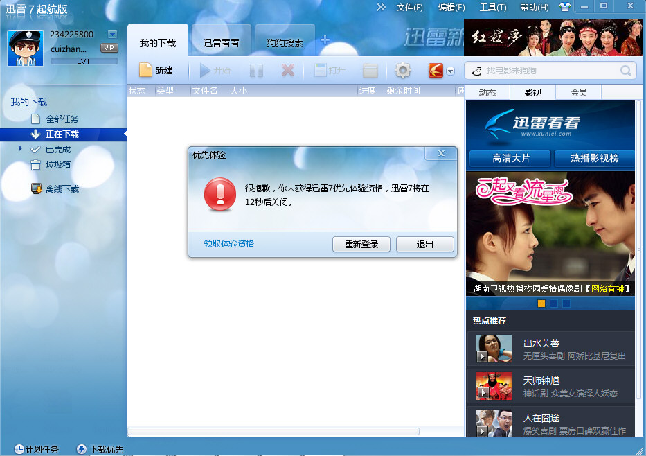Screen dimensions: 646x456
Task: Open the 文件(F) menu
Action: (x=409, y=8)
